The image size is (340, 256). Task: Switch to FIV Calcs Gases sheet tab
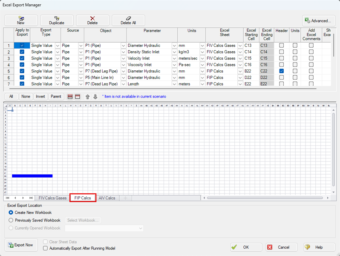[52, 198]
